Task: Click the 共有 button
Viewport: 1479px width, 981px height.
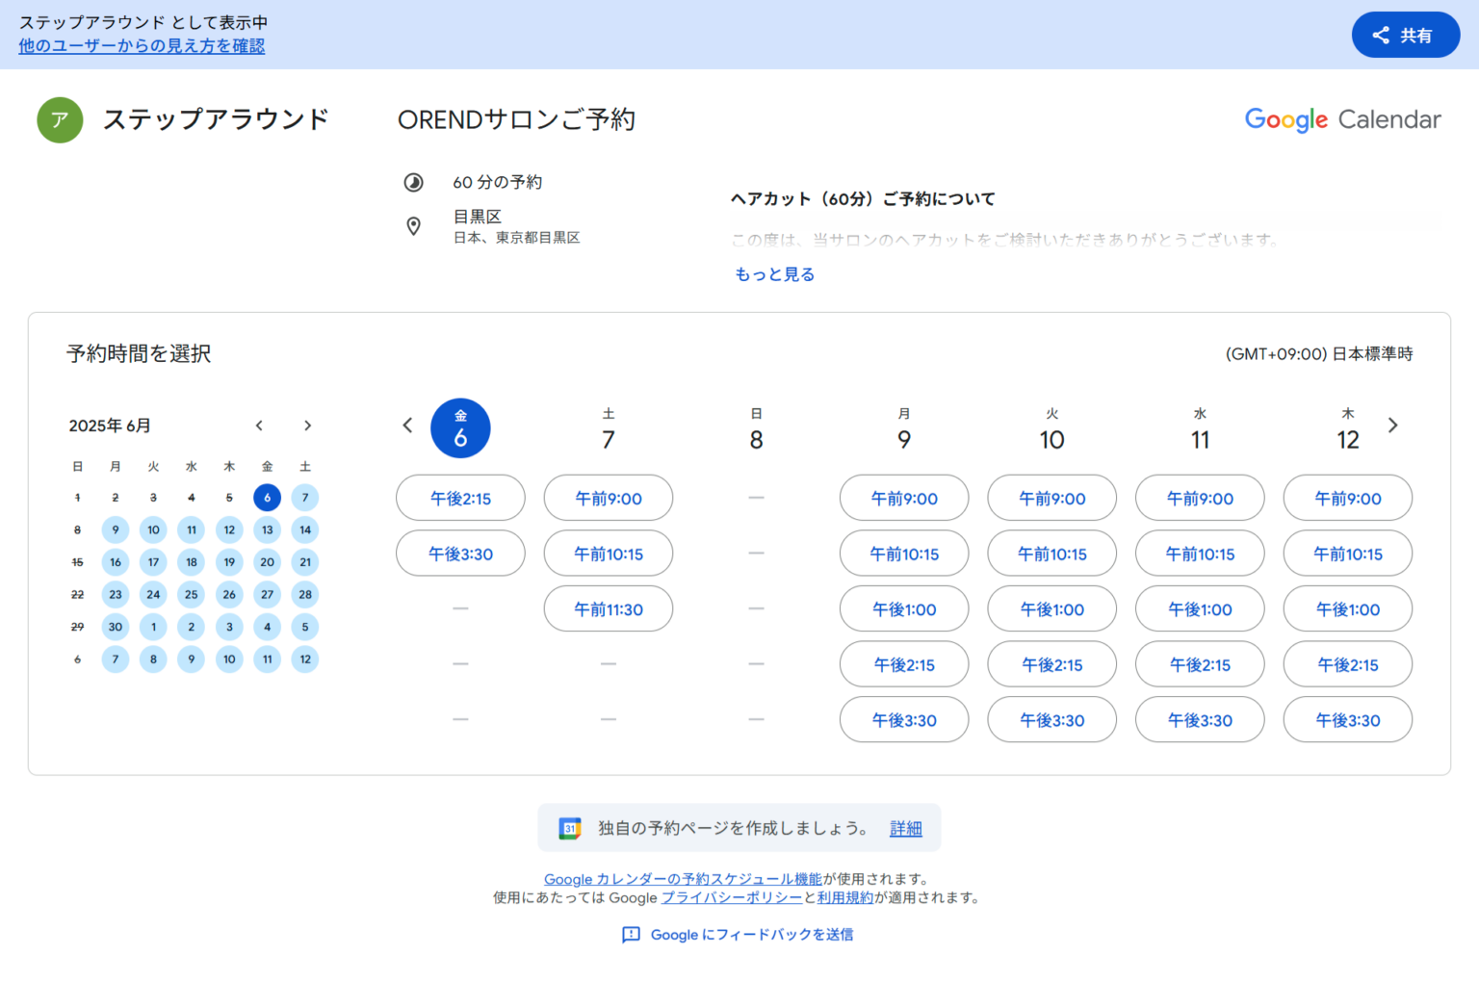Action: point(1405,35)
